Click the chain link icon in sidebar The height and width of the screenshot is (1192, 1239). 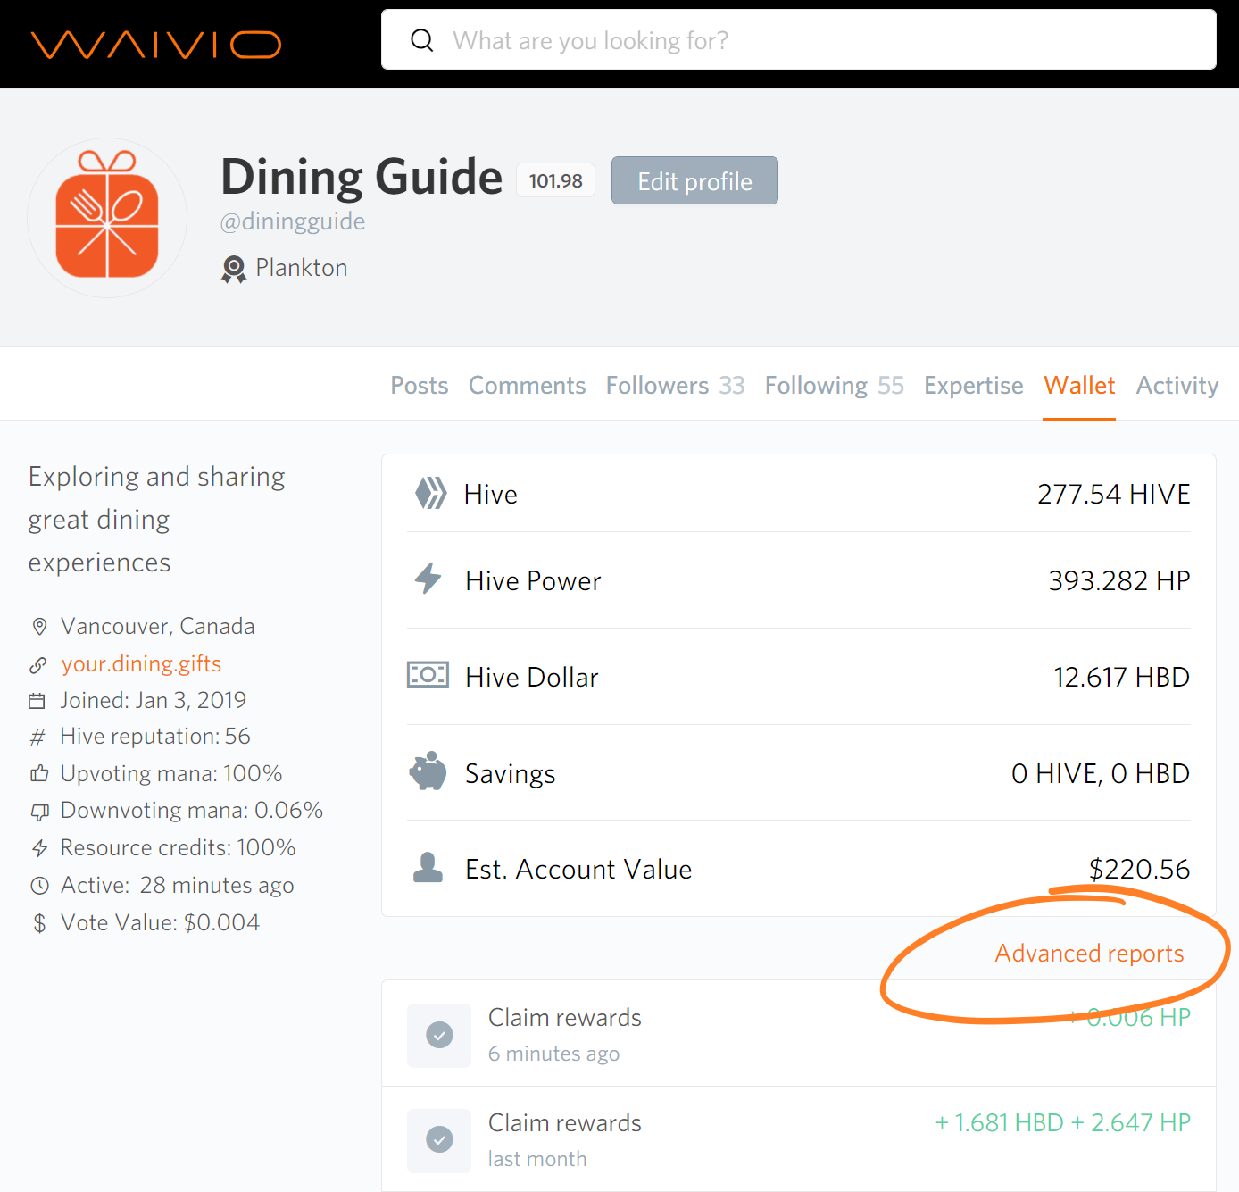[37, 665]
